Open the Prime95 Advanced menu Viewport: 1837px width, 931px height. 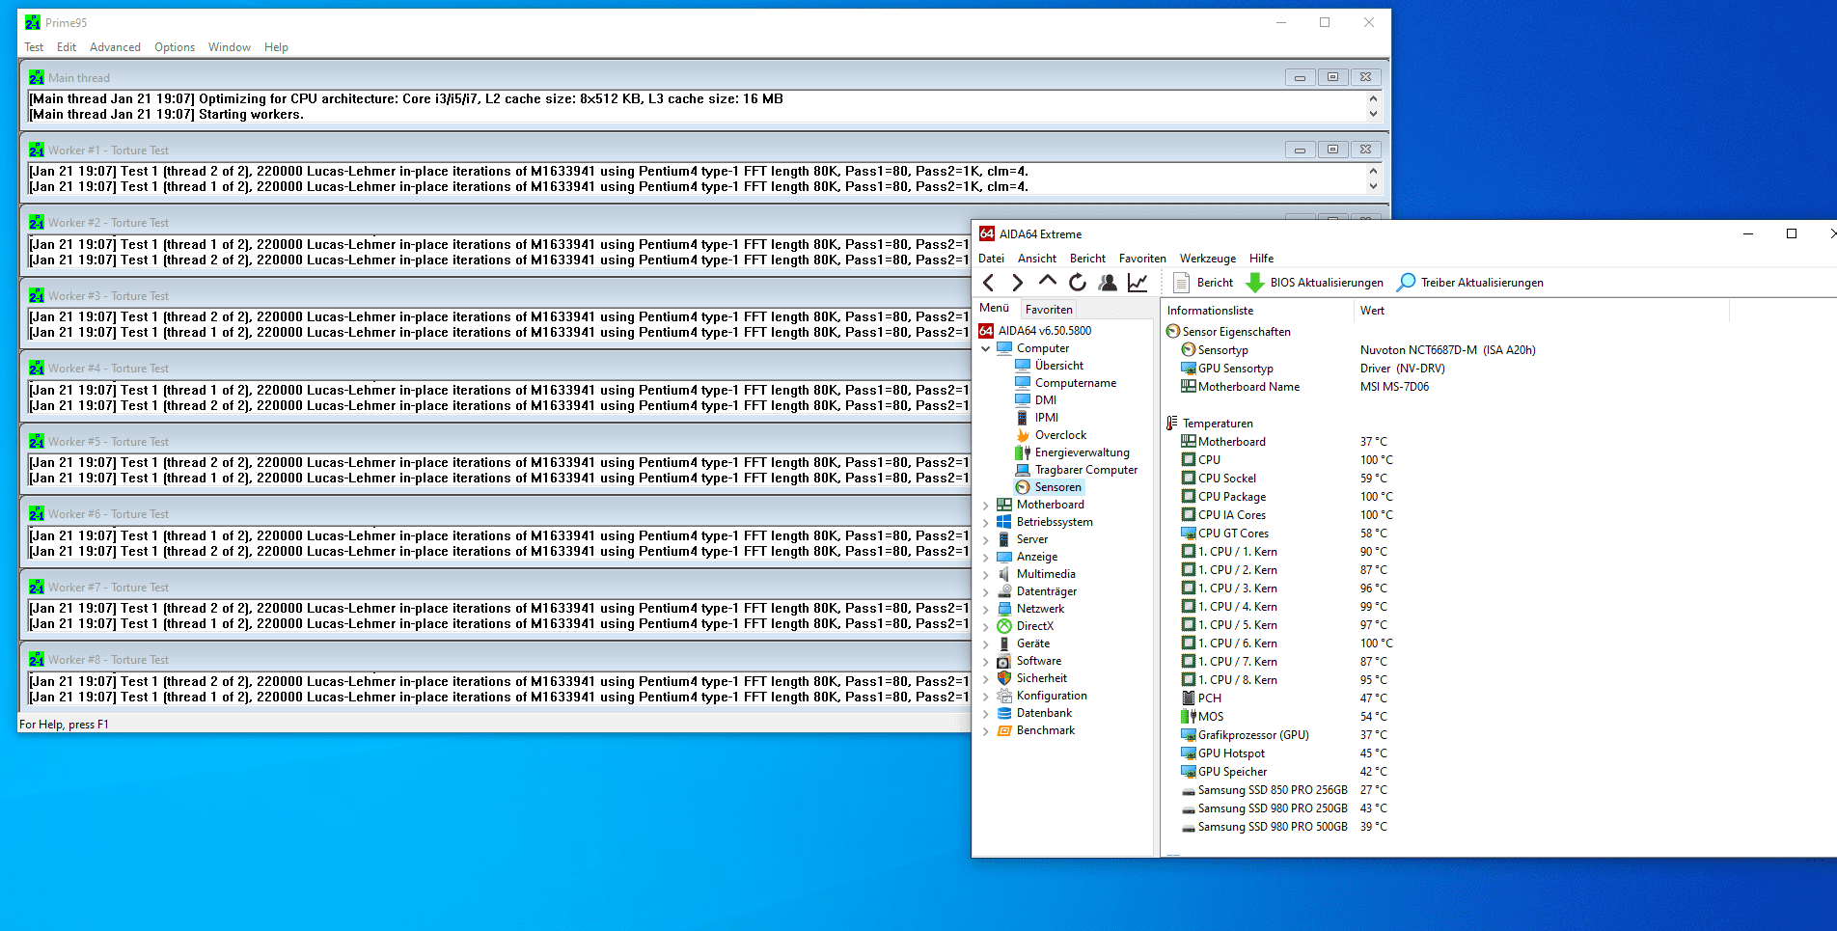115,47
